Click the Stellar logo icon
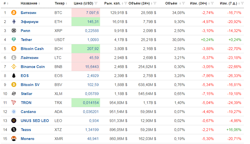250x144 pixels. click(x=14, y=94)
